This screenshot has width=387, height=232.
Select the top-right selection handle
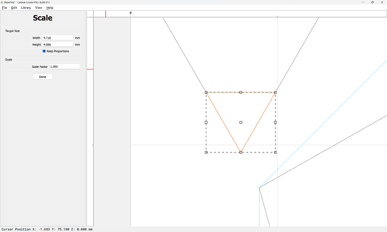coord(275,92)
